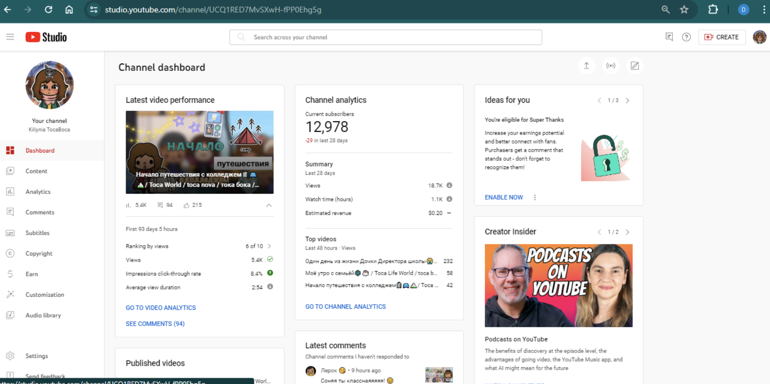Click the average view duration indicator icon
This screenshot has height=384, width=770.
(270, 287)
